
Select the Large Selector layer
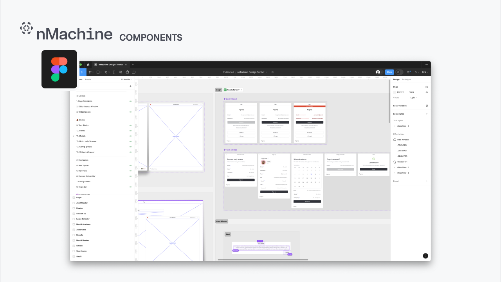point(83,219)
